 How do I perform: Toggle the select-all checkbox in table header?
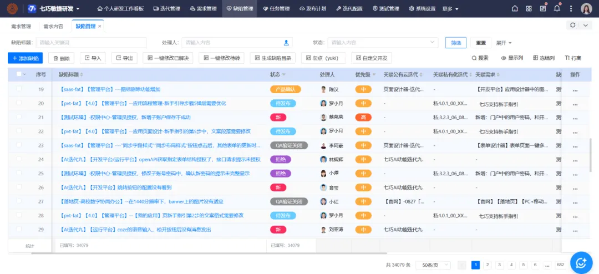(x=19, y=74)
